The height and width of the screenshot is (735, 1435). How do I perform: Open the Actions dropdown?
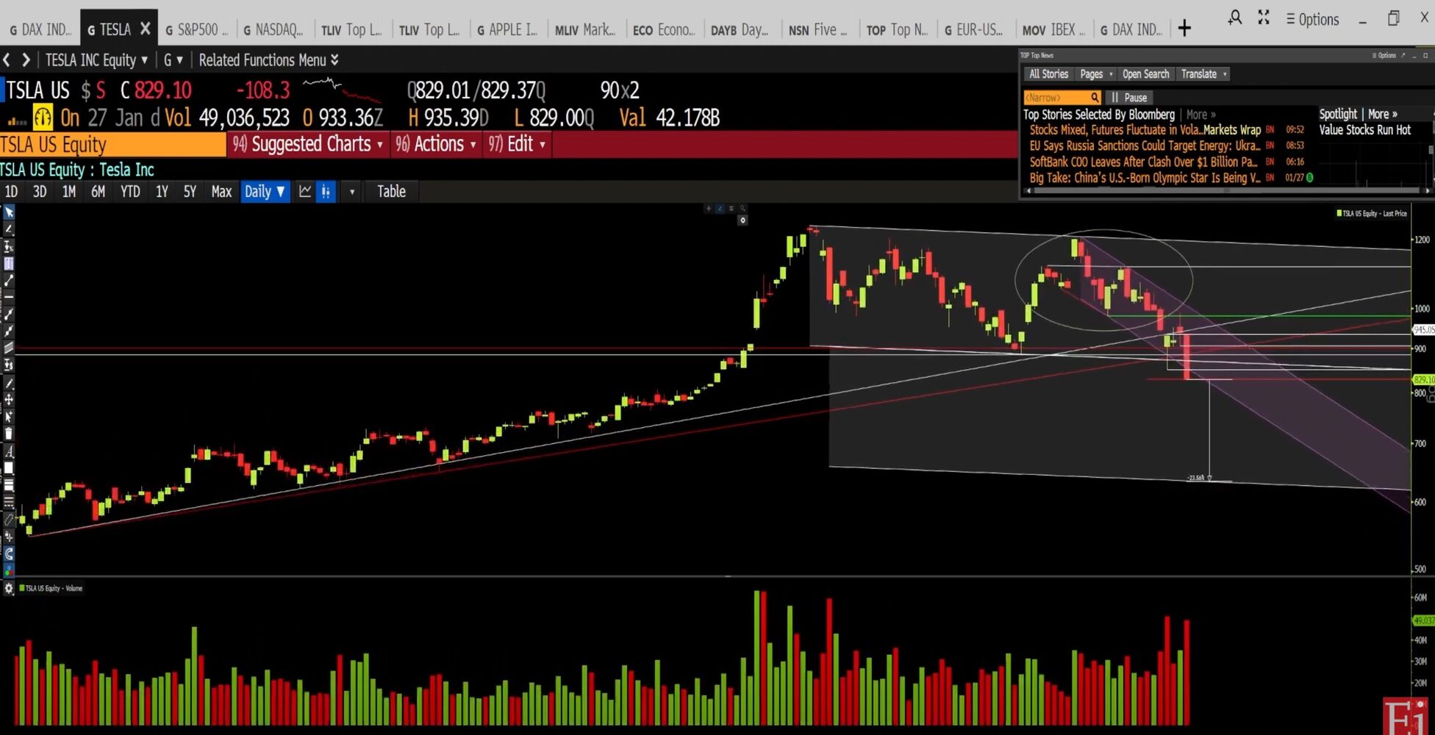tap(436, 144)
